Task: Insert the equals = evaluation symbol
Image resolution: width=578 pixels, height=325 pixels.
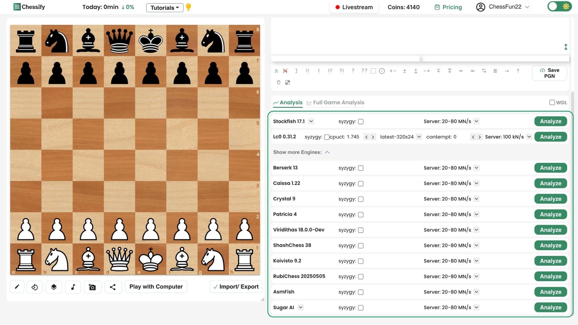Action: point(461,71)
